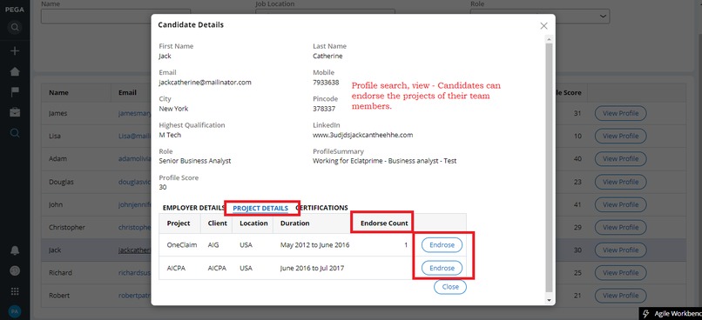
Task: Click the Email column header in list
Action: pyautogui.click(x=127, y=93)
